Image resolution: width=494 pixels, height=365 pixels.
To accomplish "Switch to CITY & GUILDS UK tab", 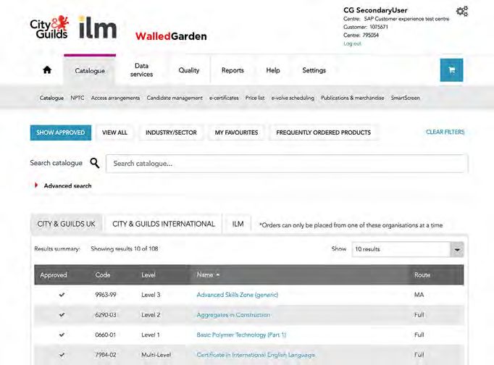I will [x=66, y=224].
